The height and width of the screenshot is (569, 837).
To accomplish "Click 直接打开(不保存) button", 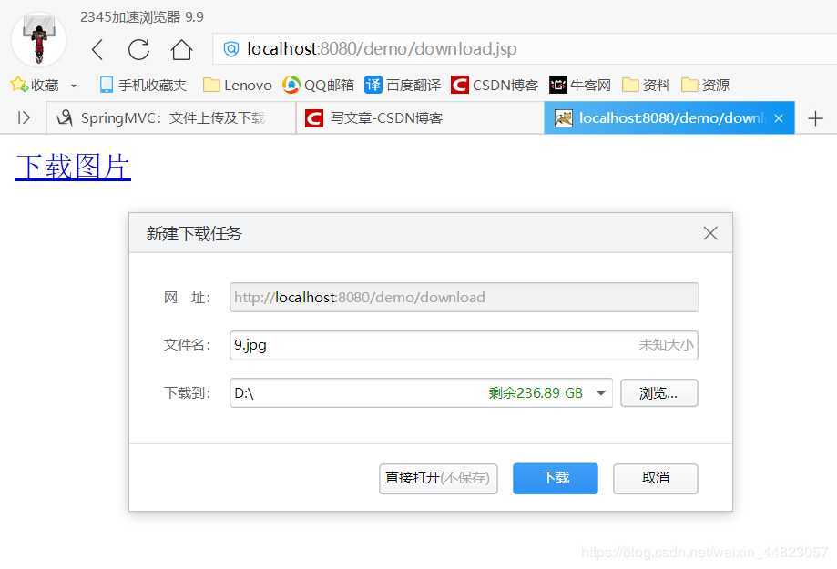I will (x=438, y=478).
